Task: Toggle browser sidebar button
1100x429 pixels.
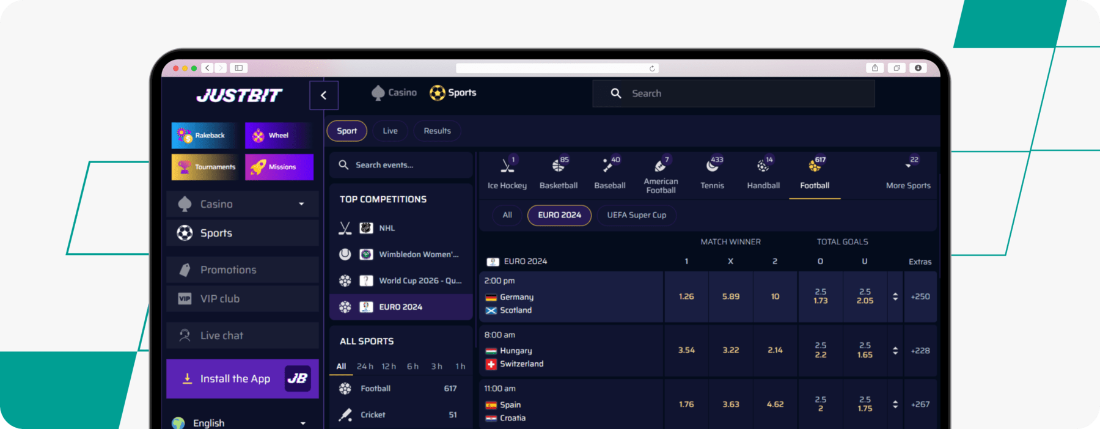Action: point(239,68)
